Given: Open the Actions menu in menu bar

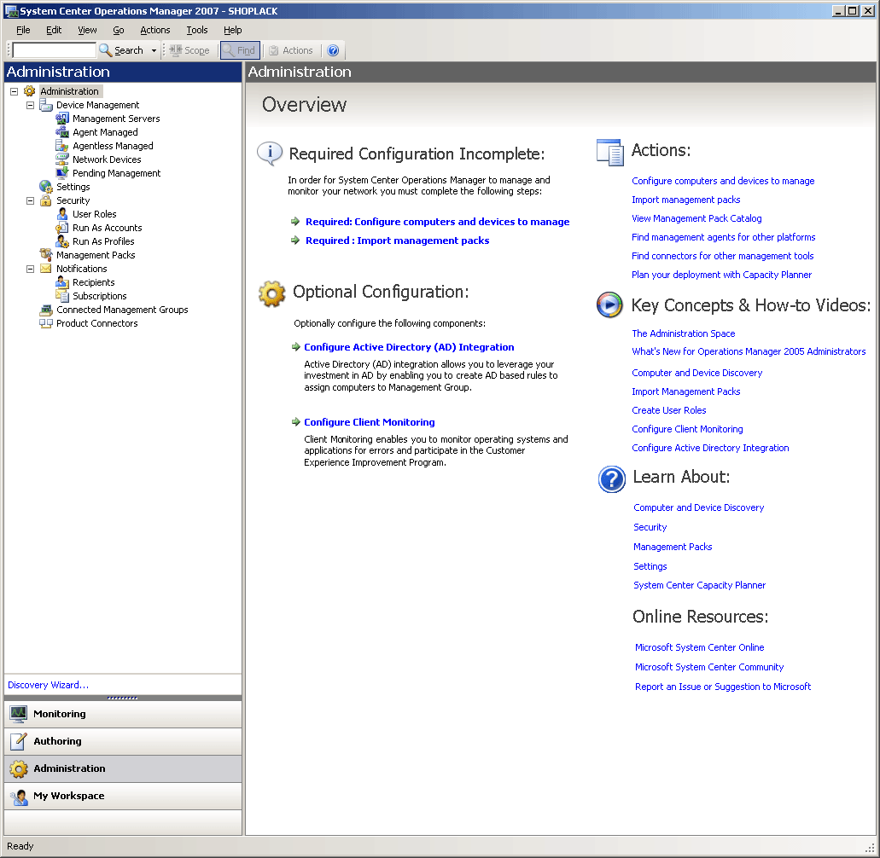Looking at the screenshot, I should 154,30.
